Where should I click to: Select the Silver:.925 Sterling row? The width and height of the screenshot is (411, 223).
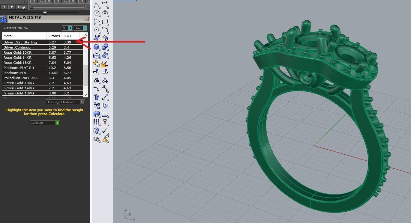click(x=42, y=42)
